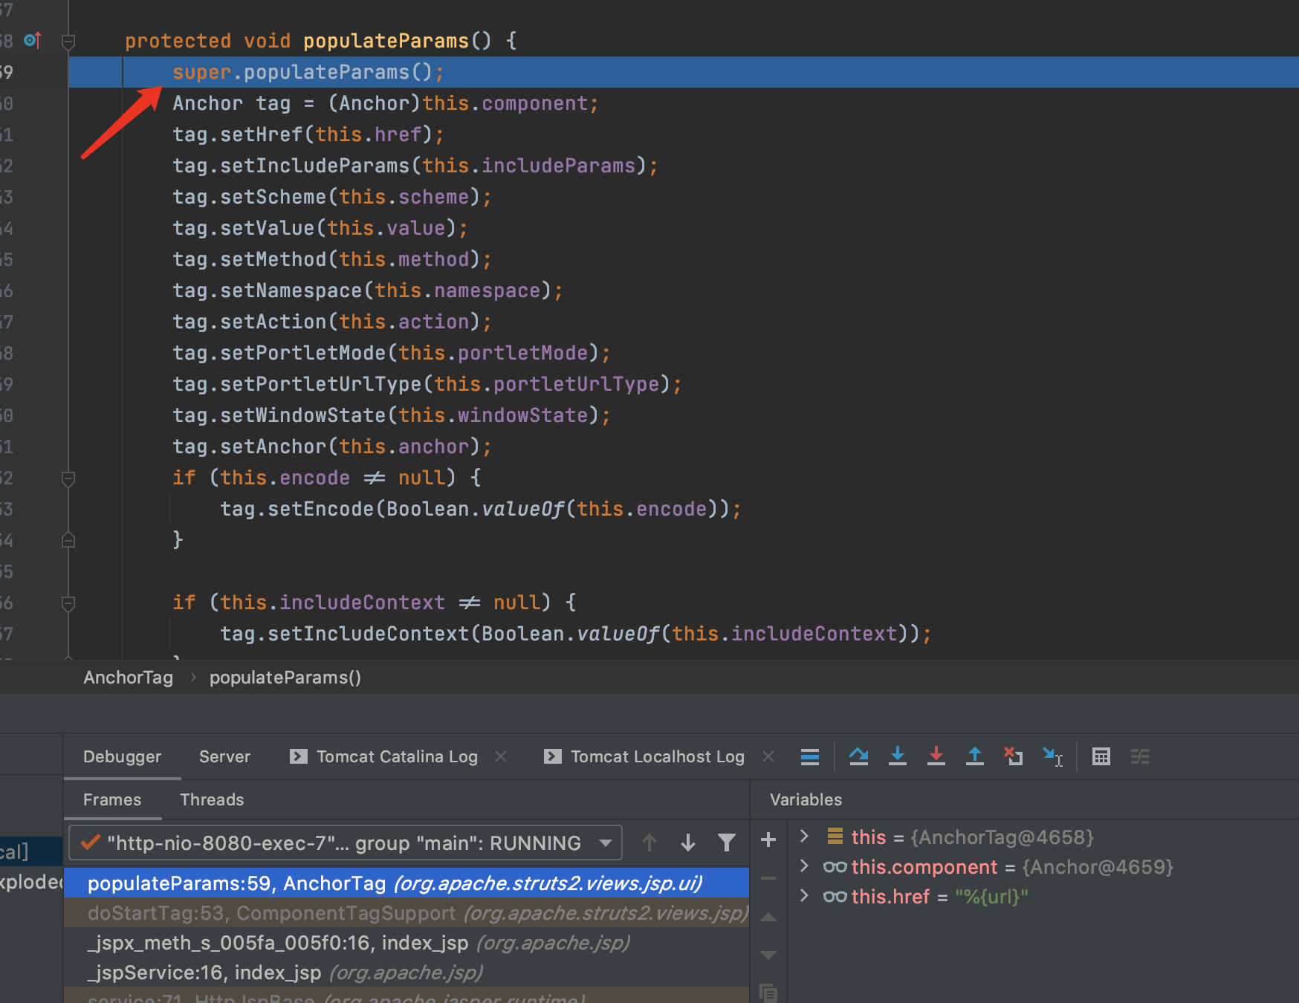Click the frames filter funnel icon
Screen dimensions: 1299x1003
727,843
